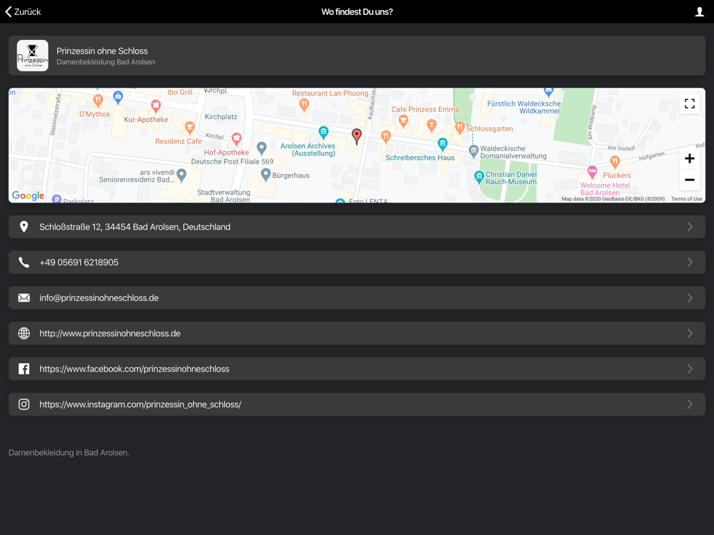Viewport: 714px width, 535px height.
Task: Select Bürgerhaus map marker
Action: point(266,174)
